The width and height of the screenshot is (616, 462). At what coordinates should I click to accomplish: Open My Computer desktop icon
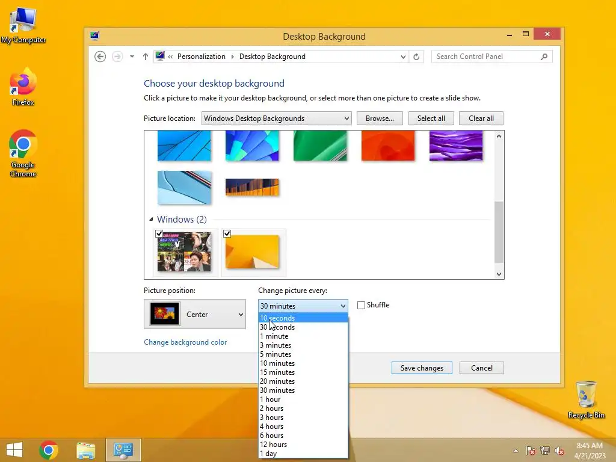23,25
